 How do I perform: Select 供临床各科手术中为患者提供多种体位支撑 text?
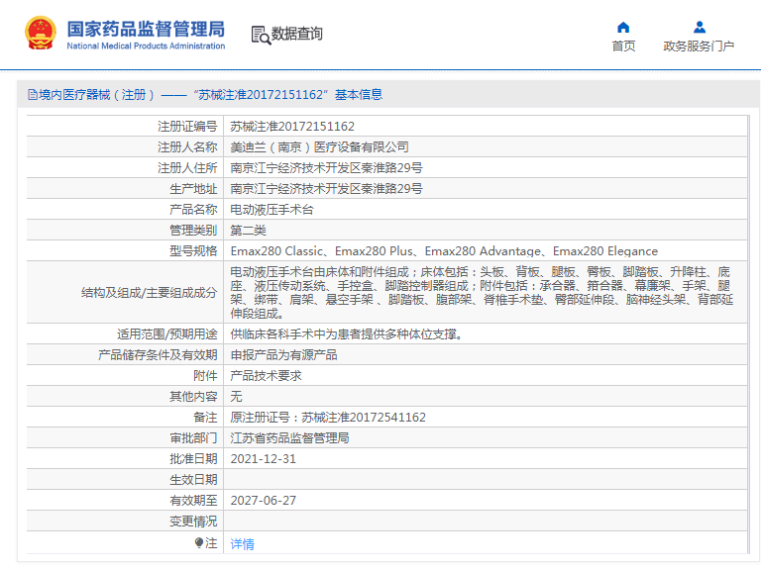click(x=347, y=333)
